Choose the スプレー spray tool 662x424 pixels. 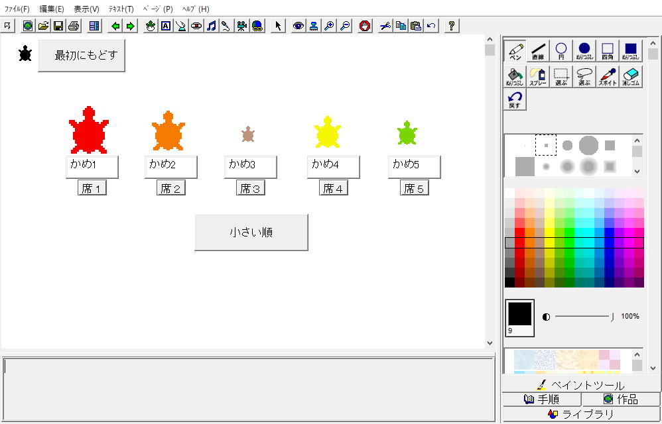(x=538, y=77)
